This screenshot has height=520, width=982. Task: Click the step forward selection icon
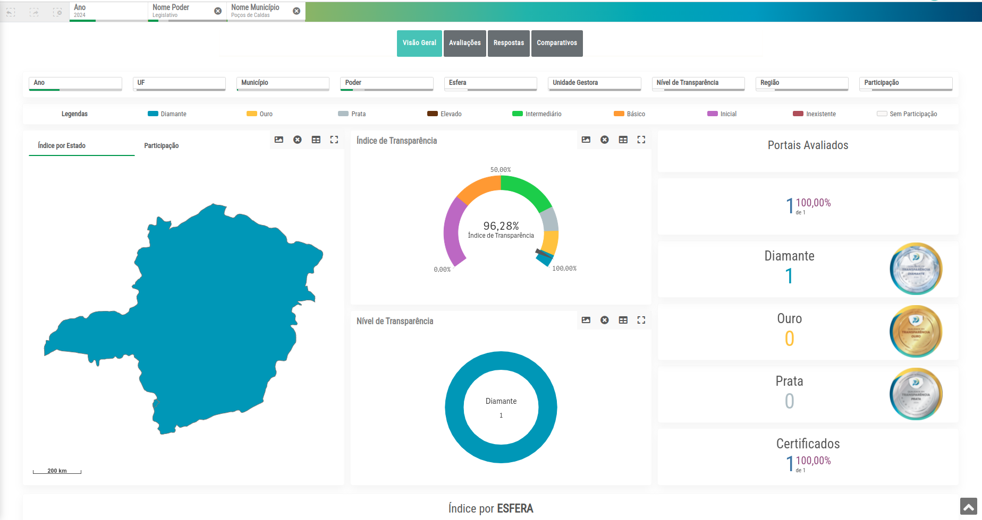(34, 12)
